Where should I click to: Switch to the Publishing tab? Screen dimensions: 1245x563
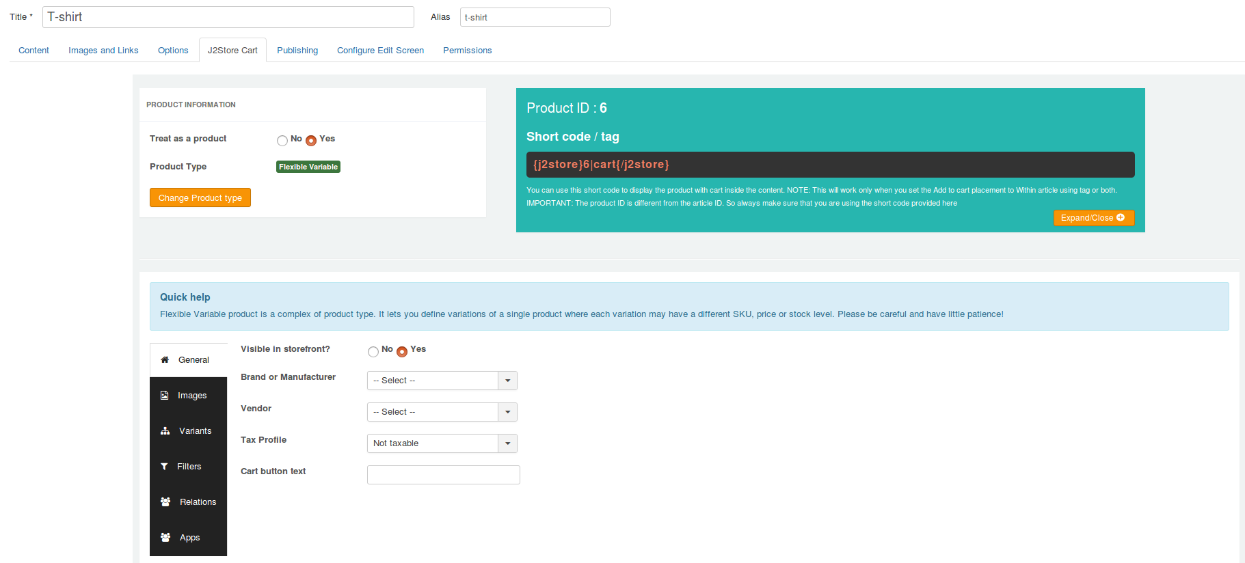[297, 51]
